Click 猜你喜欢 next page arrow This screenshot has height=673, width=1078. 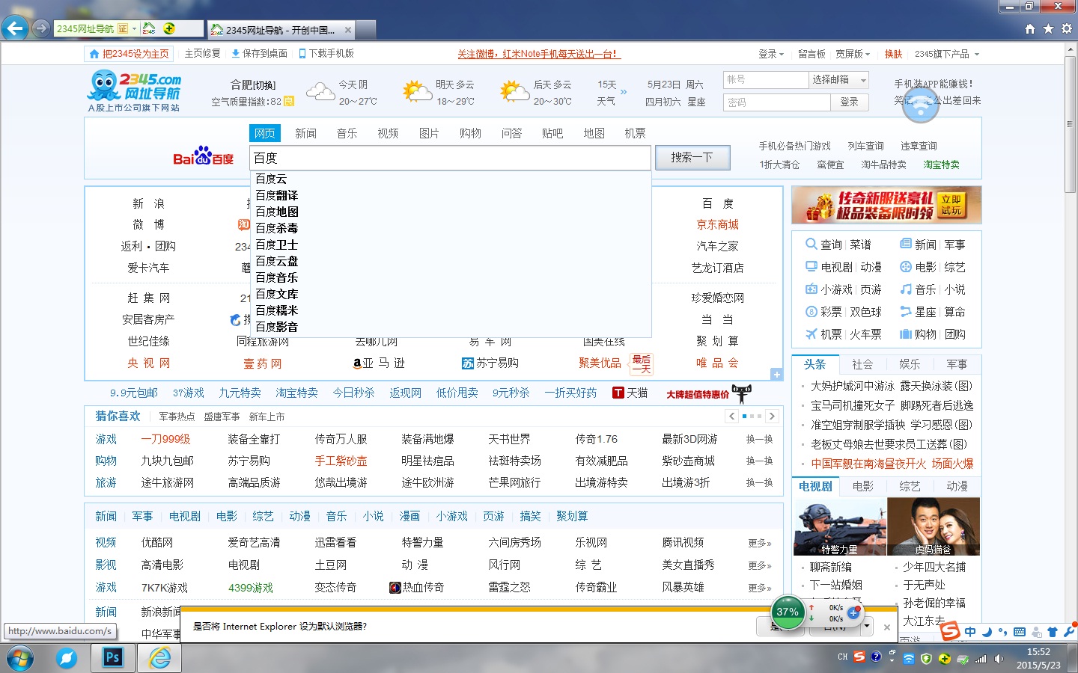[772, 416]
